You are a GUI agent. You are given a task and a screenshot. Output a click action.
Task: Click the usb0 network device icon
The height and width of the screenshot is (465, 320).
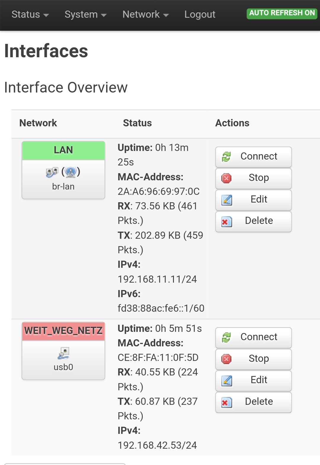[x=63, y=353]
